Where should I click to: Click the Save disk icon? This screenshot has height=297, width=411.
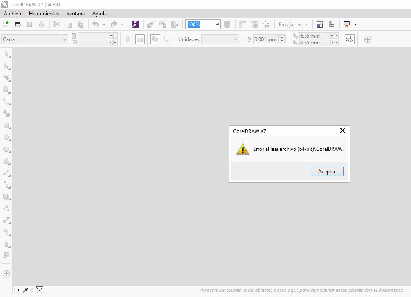[30, 25]
